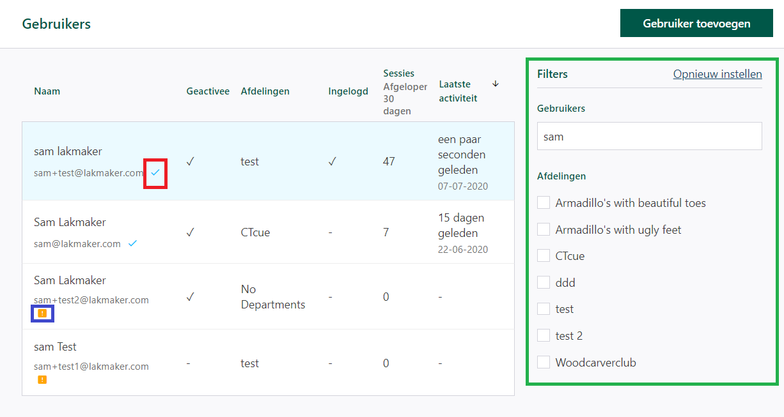The image size is (784, 417).
Task: Click the session count 7
Action: click(386, 232)
